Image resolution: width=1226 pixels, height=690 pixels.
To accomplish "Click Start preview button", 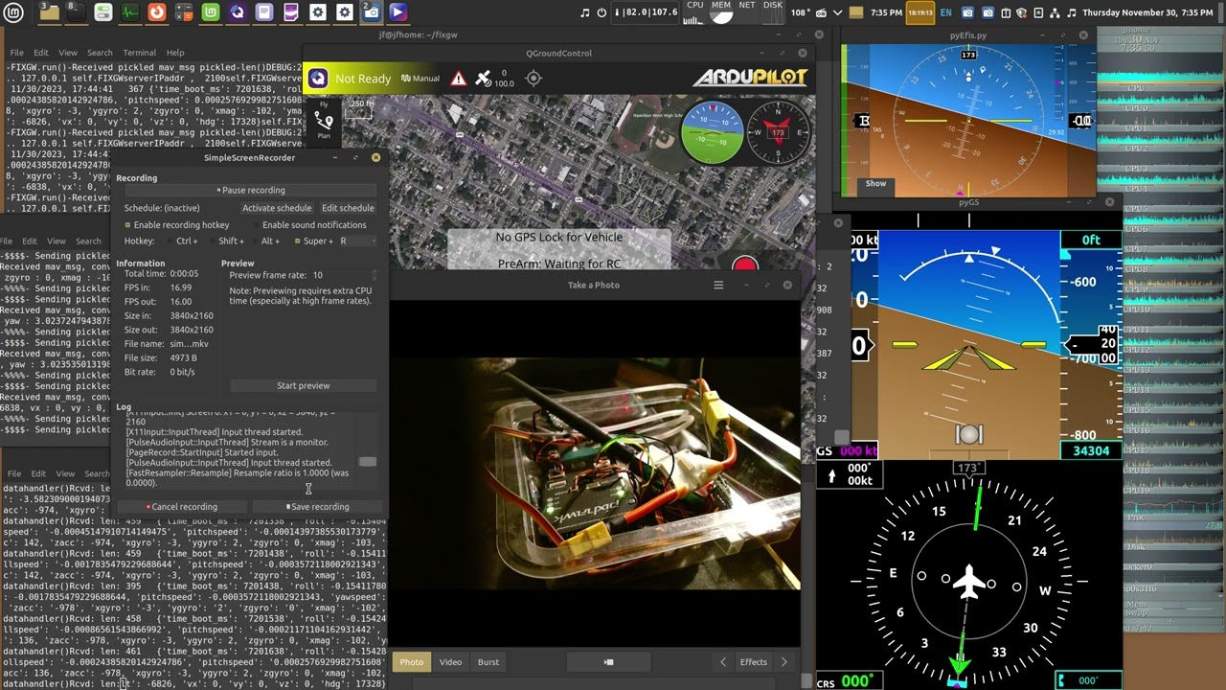I will click(x=303, y=385).
